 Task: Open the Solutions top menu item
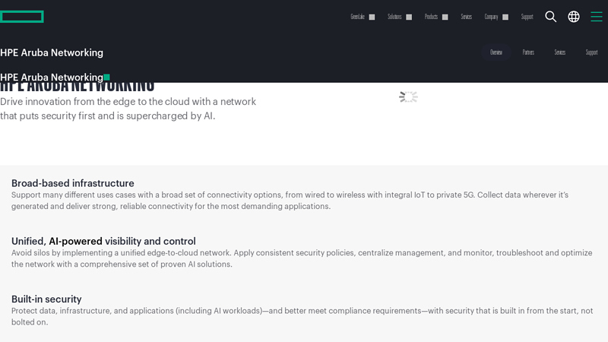394,17
